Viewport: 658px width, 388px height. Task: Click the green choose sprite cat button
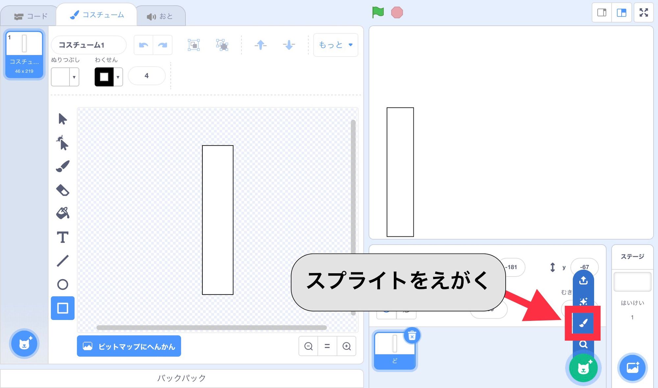pos(583,368)
